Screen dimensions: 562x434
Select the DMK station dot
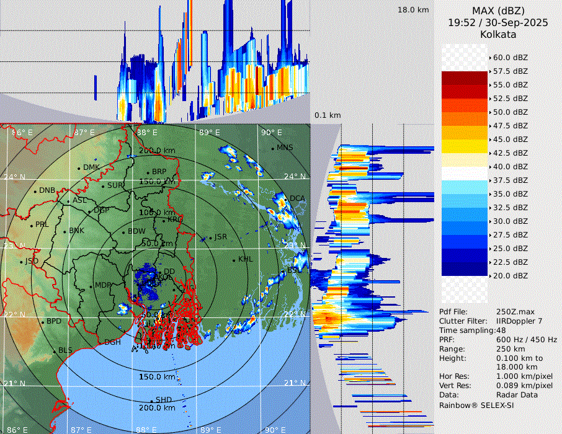click(79, 168)
